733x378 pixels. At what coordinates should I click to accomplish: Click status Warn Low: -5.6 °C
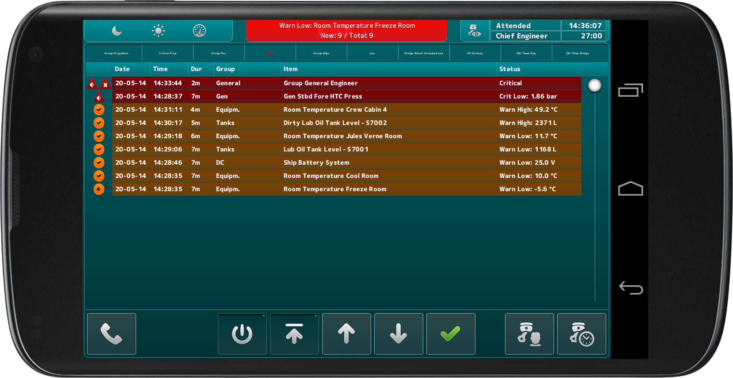click(x=528, y=189)
